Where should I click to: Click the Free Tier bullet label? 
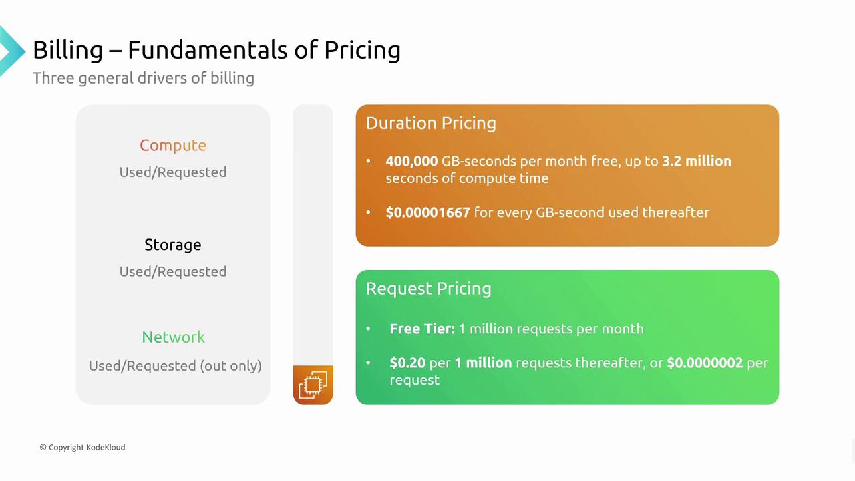(422, 329)
